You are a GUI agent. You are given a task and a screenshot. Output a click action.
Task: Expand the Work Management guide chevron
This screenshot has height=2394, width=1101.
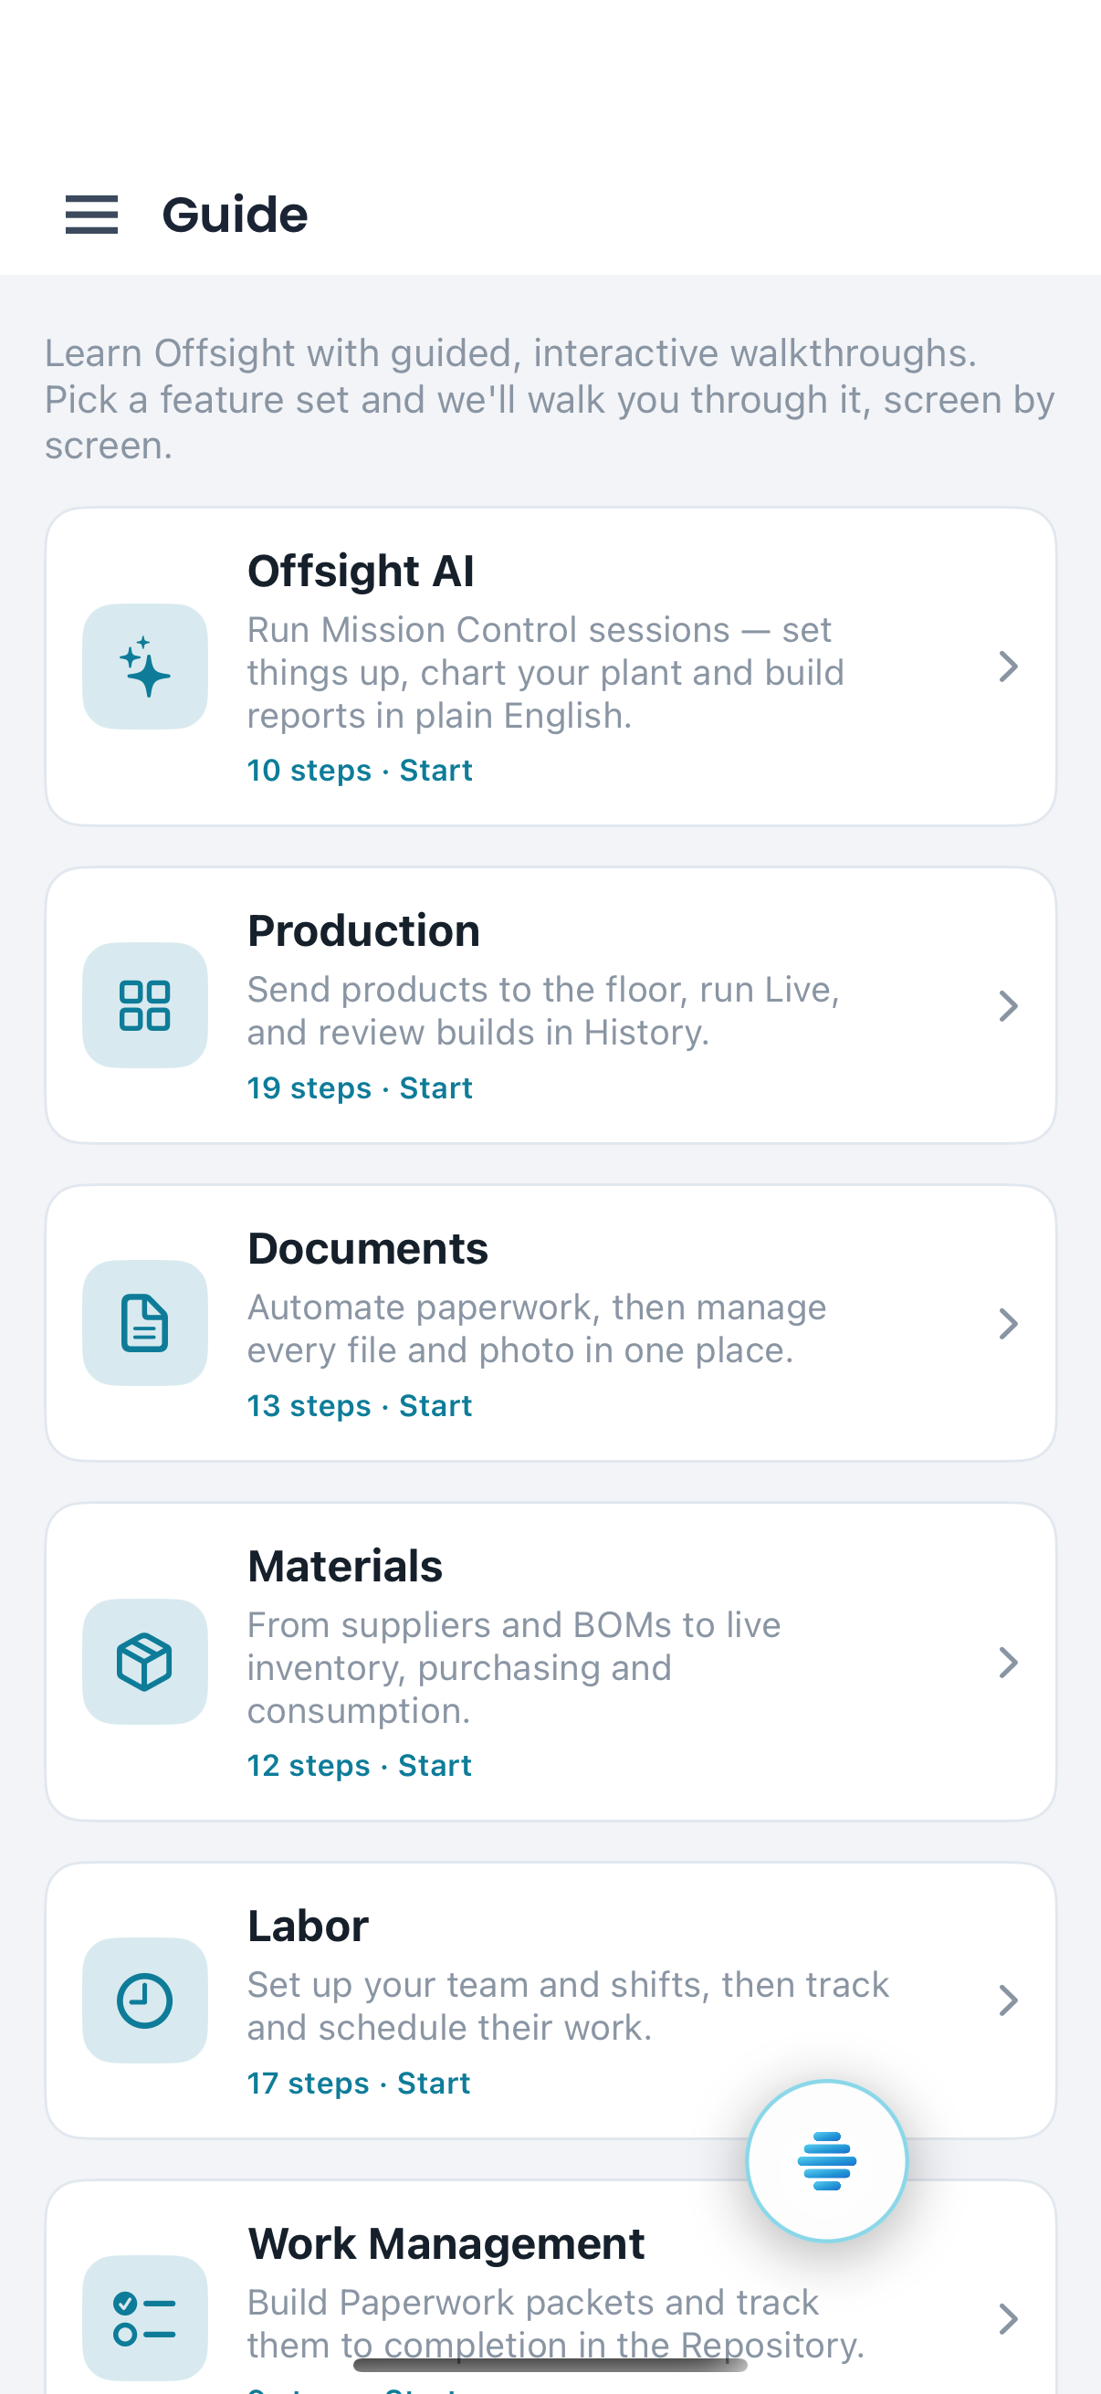(x=1008, y=2318)
